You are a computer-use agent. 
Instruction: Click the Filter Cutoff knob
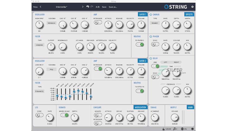(x=51, y=47)
